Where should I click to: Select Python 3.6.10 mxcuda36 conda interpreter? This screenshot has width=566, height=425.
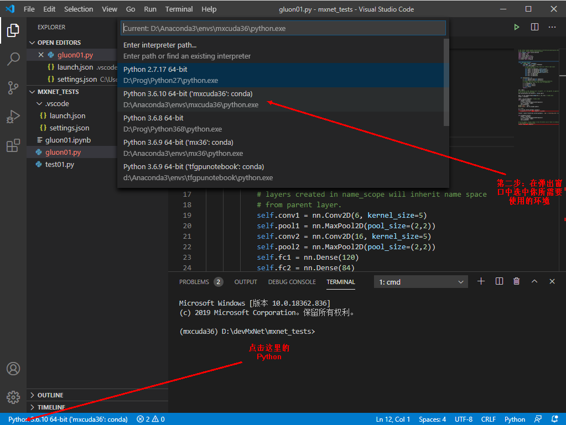pos(282,99)
